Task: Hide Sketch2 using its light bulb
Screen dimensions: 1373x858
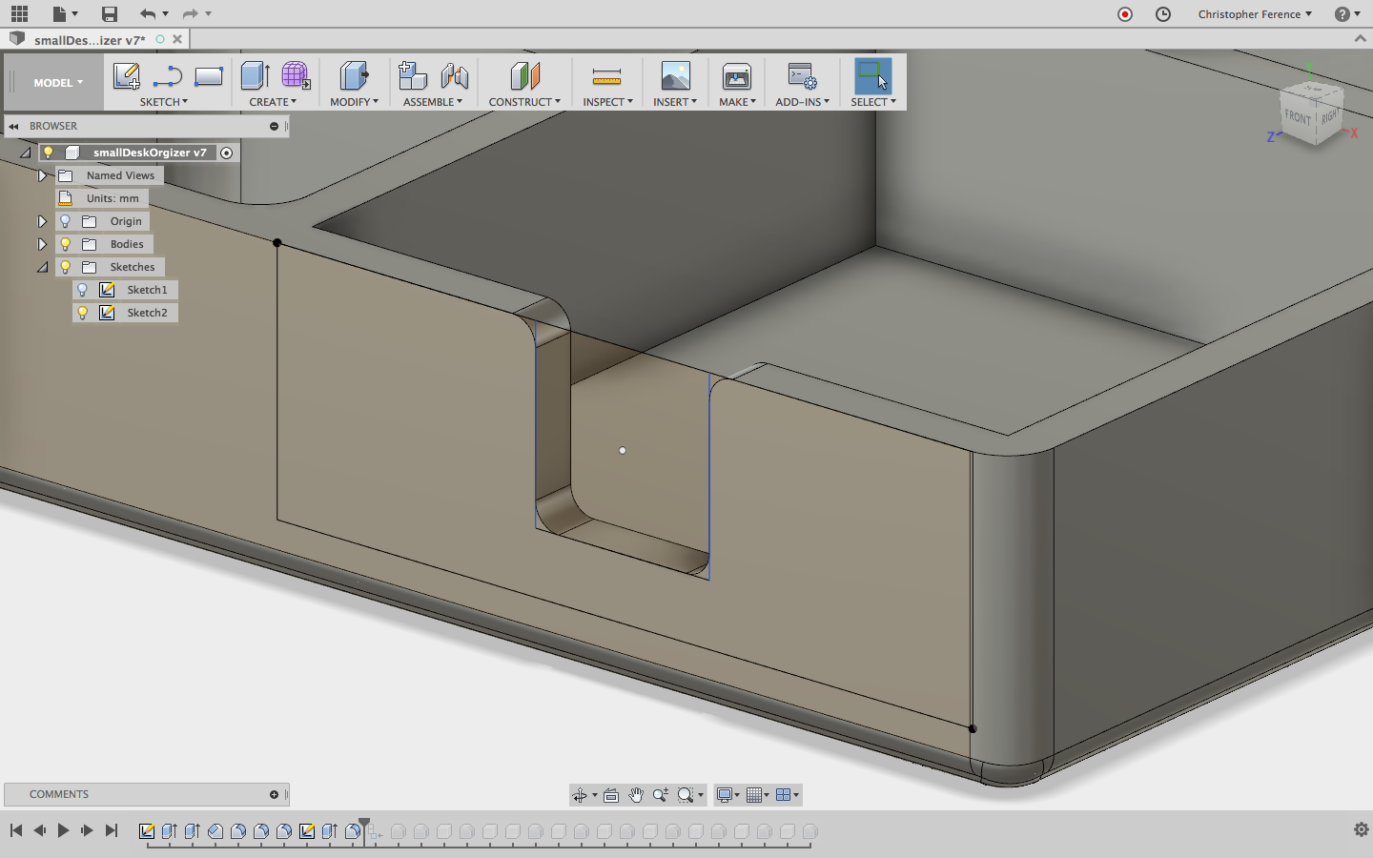Action: point(83,313)
